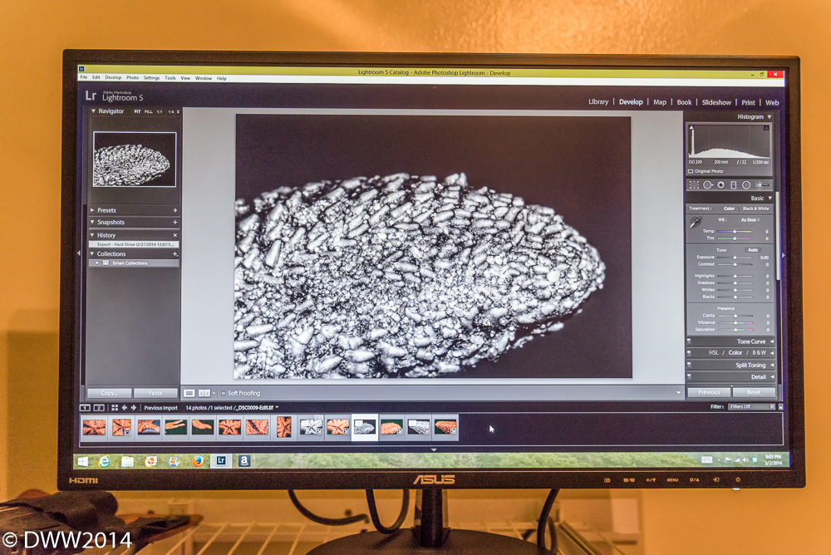
Task: Switch to the Library module
Action: click(x=598, y=102)
